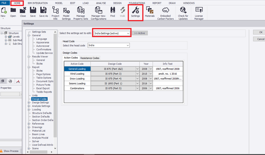Click the Save As icon
Viewport: 265px width, 155px height.
click(x=43, y=11)
